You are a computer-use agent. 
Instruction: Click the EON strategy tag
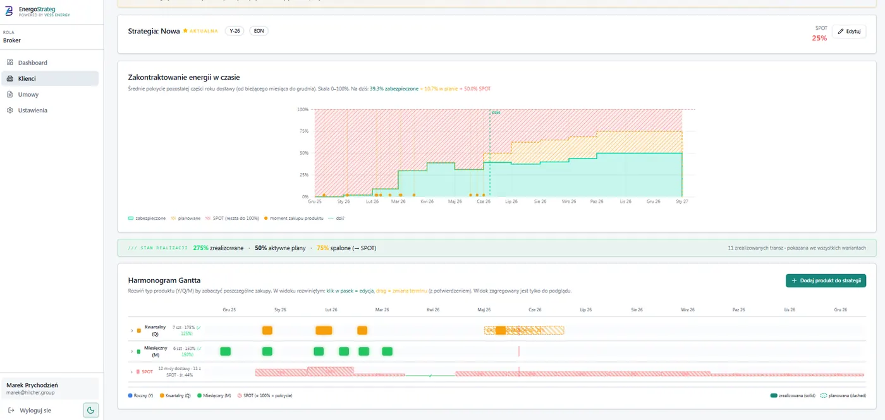[x=259, y=31]
